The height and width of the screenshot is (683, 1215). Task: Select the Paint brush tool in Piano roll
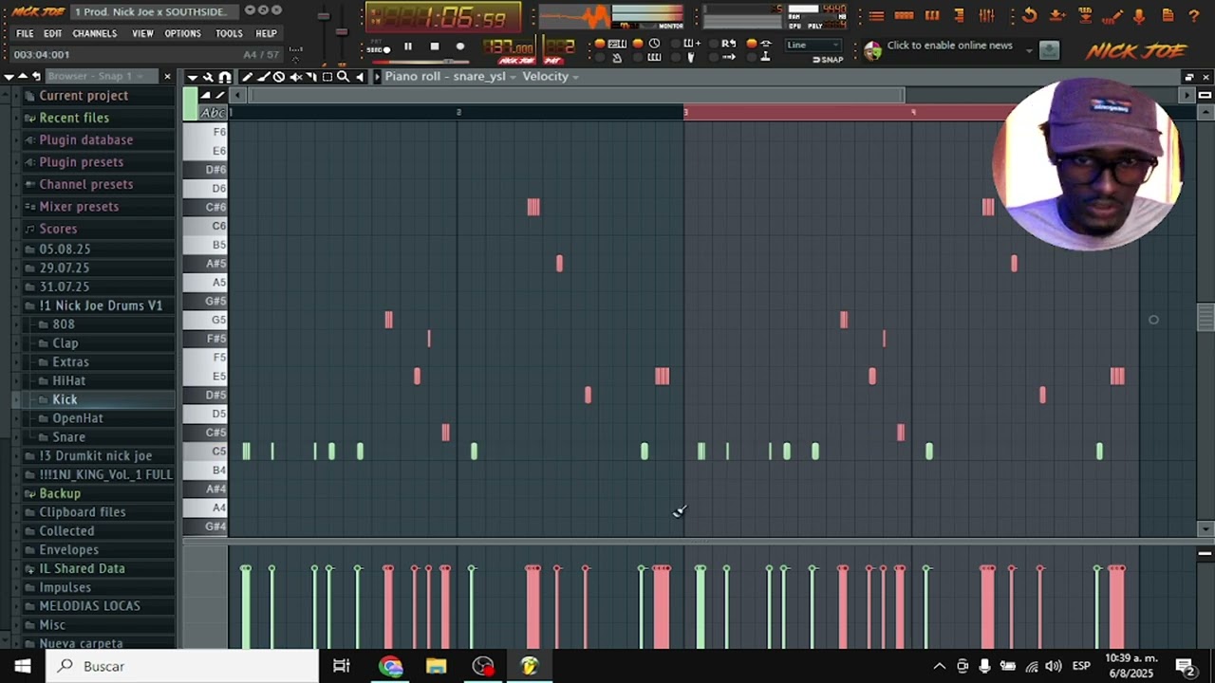tap(263, 77)
